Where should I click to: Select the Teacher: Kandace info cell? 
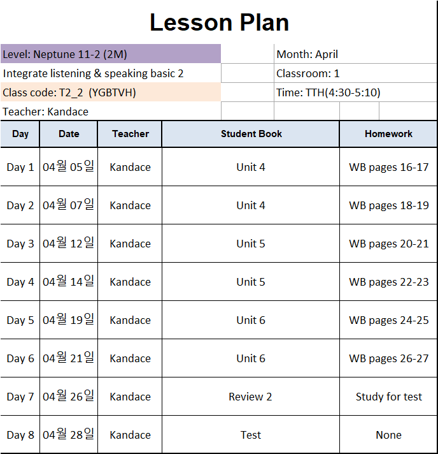[x=110, y=111]
